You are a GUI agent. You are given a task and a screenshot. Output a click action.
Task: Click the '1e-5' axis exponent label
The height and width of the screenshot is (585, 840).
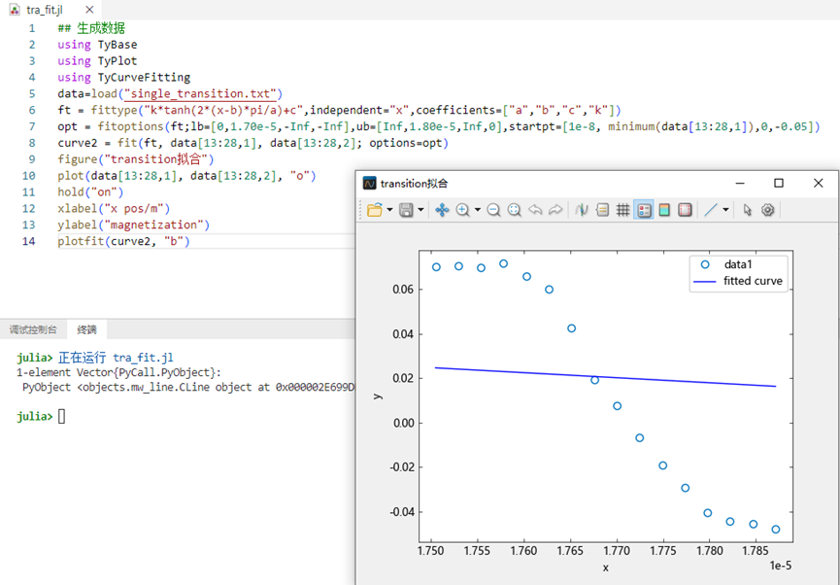click(781, 566)
